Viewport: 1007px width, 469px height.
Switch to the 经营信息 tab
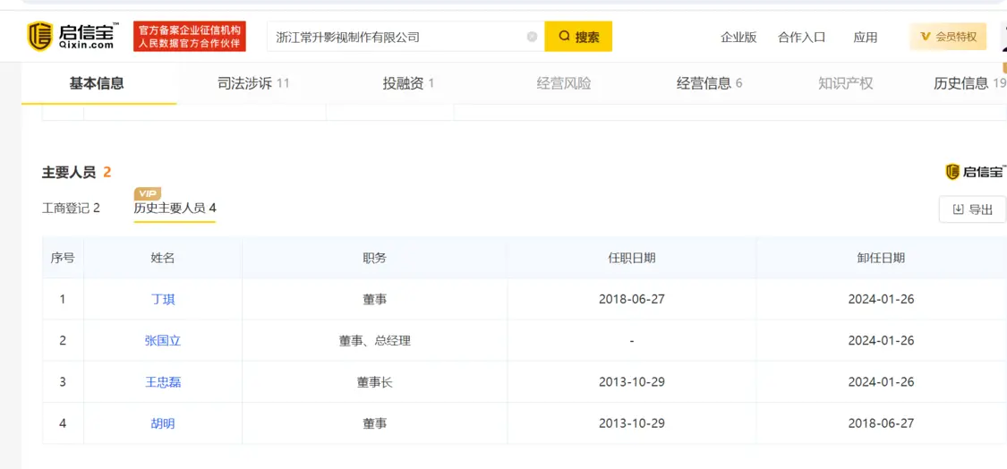pyautogui.click(x=709, y=83)
